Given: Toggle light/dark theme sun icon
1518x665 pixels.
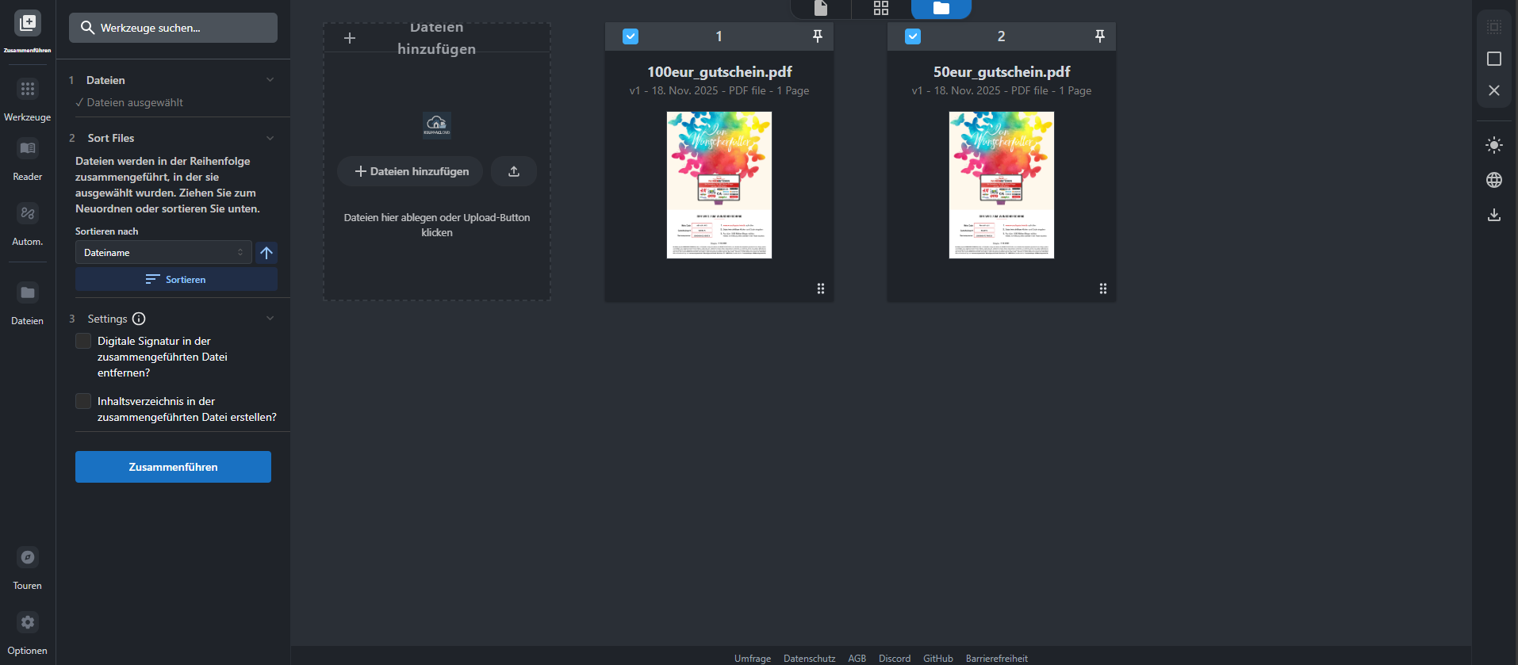Looking at the screenshot, I should [x=1493, y=145].
